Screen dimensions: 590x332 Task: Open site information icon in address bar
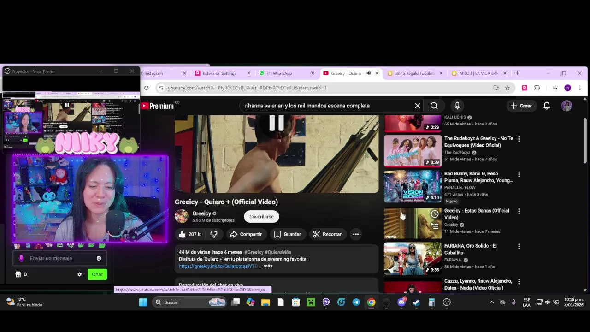(161, 88)
